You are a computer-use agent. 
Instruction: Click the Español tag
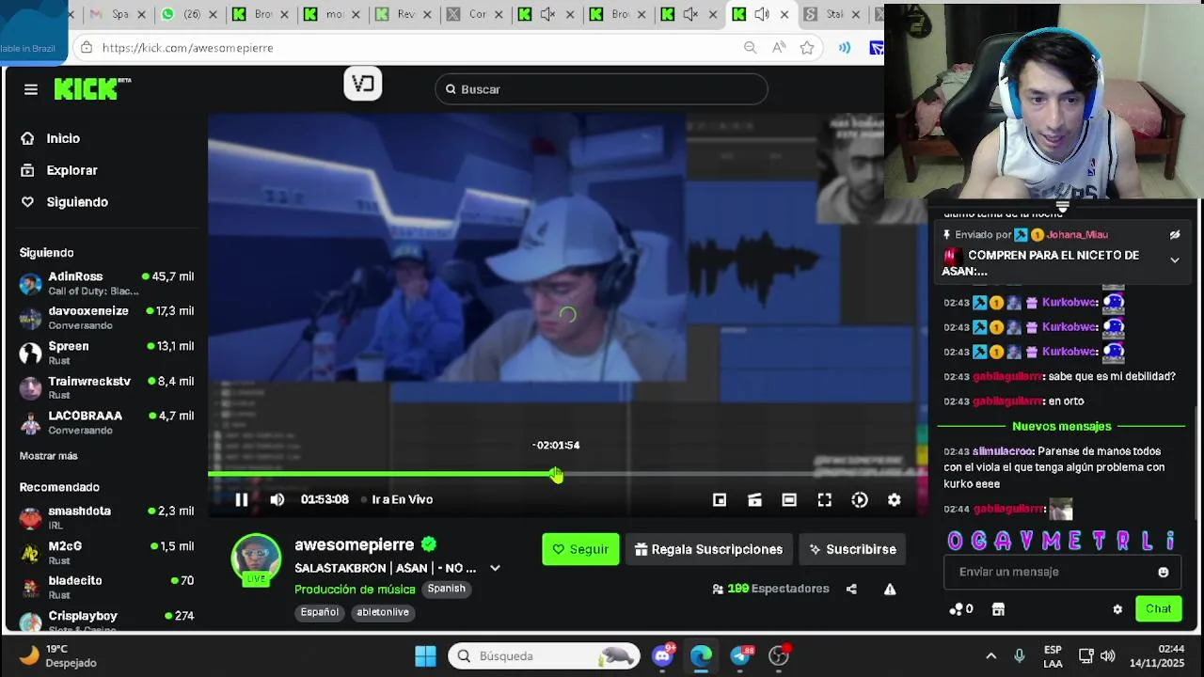coord(320,612)
